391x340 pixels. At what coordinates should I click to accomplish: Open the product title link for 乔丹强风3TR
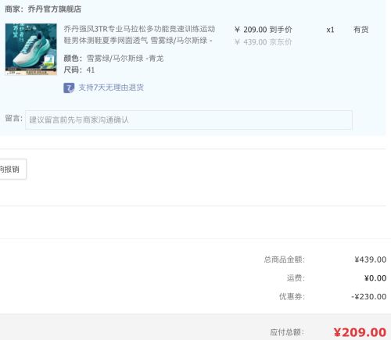(139, 34)
